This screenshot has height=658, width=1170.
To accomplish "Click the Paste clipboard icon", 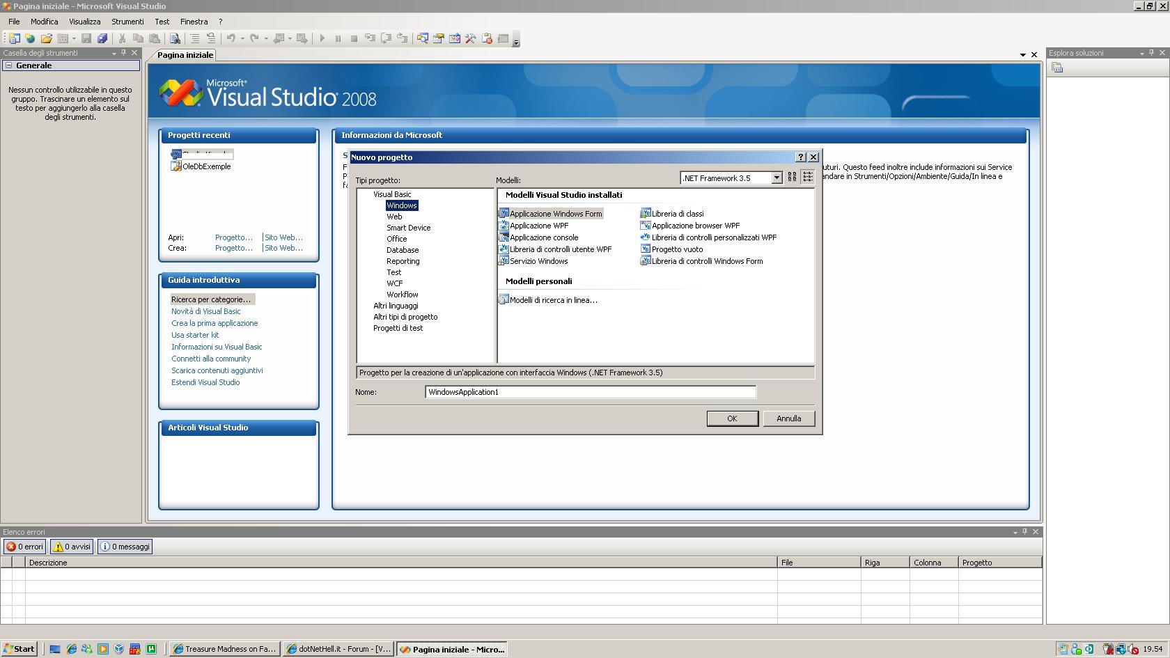I will (155, 38).
